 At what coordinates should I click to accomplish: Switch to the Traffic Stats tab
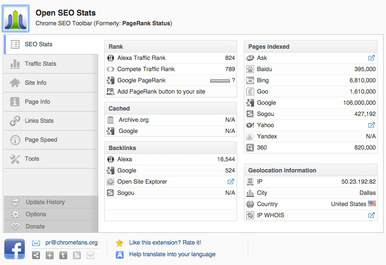40,64
